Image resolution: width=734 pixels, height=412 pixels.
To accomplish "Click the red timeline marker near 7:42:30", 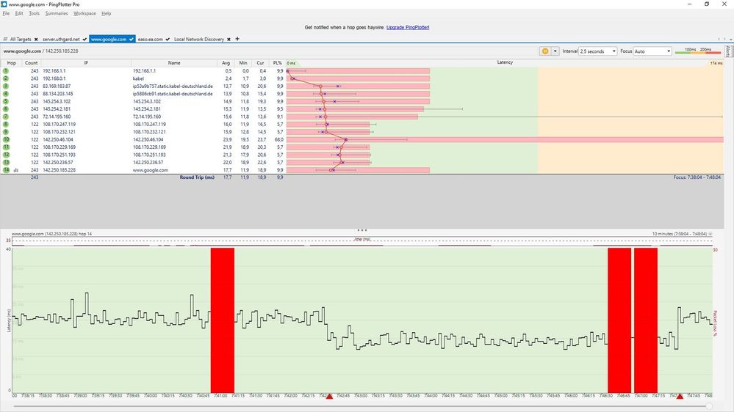I will pyautogui.click(x=329, y=396).
